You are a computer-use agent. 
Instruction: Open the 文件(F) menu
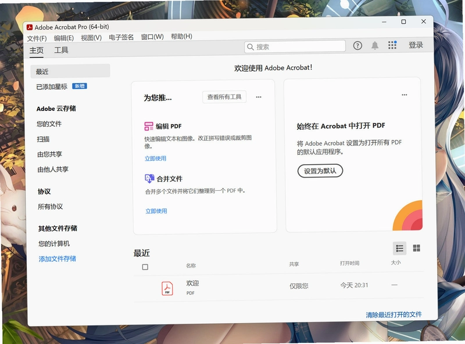(37, 38)
